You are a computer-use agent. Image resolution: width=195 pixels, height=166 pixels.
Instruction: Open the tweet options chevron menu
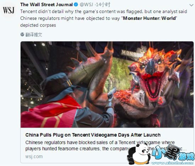click(191, 5)
